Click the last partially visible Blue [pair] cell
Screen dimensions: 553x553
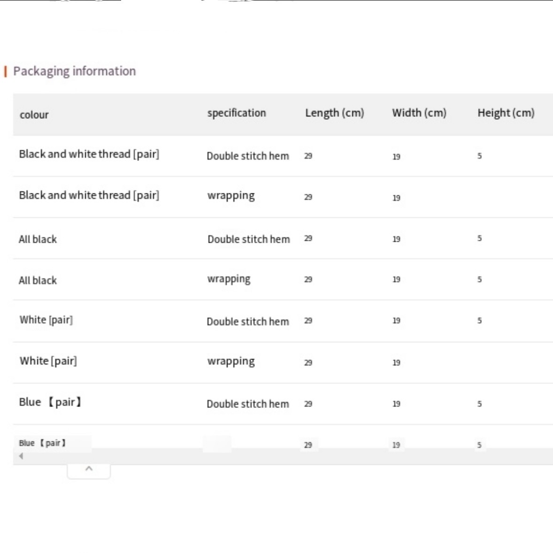(42, 443)
